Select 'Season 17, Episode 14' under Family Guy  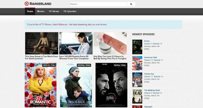point(153,76)
